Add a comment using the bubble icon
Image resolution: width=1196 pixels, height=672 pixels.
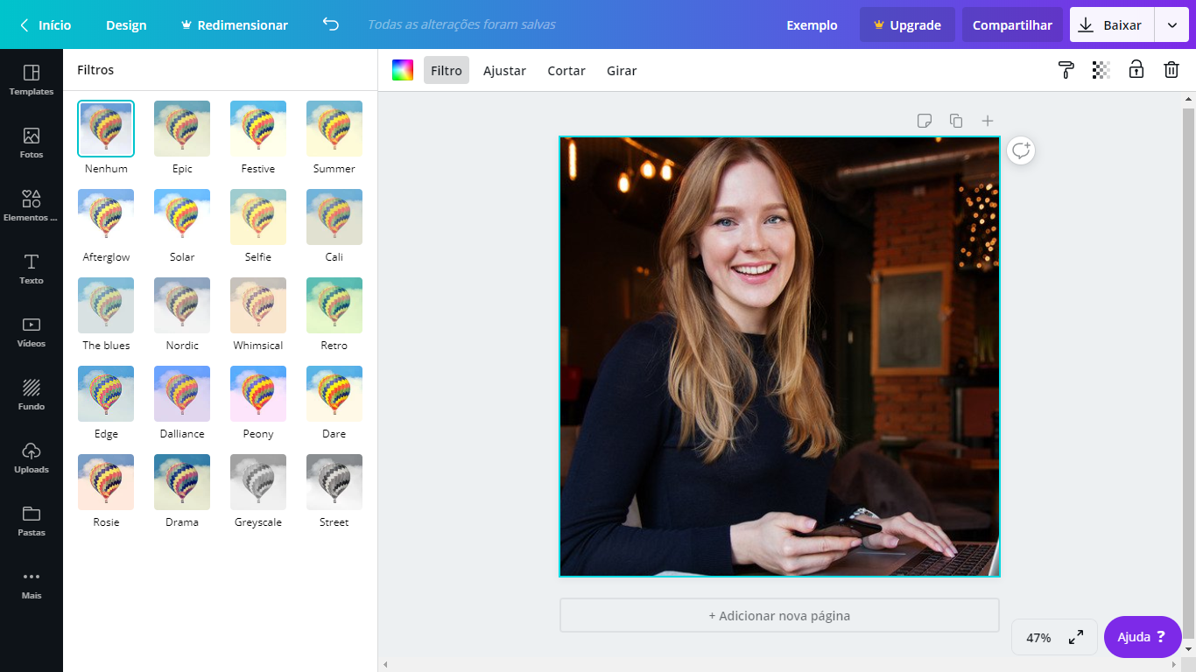coord(1021,150)
